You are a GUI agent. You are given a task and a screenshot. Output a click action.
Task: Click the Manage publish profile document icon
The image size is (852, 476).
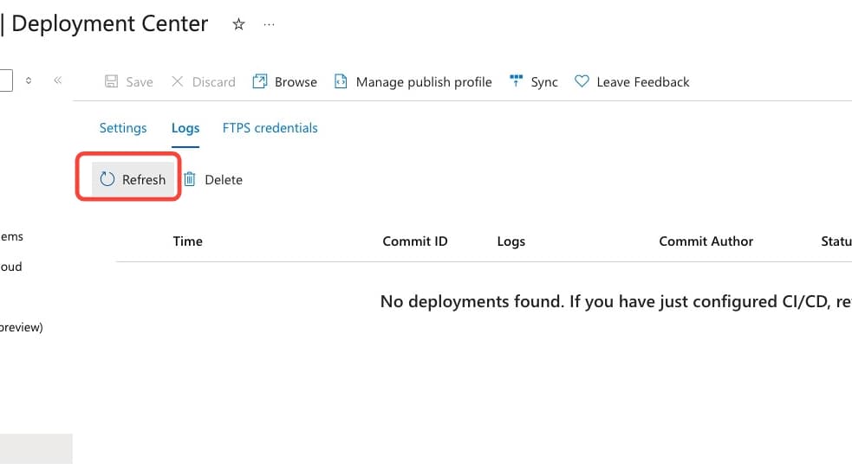tap(341, 81)
